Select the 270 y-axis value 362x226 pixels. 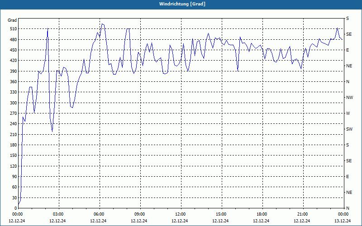point(14,113)
